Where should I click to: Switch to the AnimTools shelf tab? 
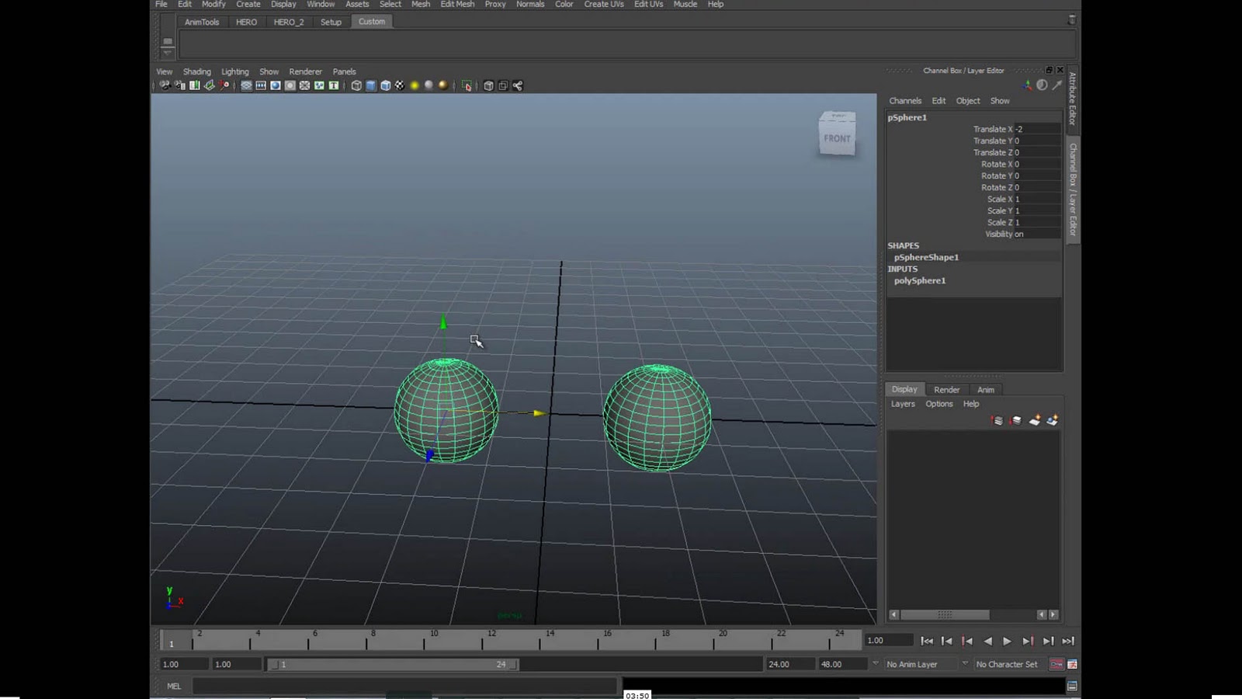pyautogui.click(x=202, y=22)
